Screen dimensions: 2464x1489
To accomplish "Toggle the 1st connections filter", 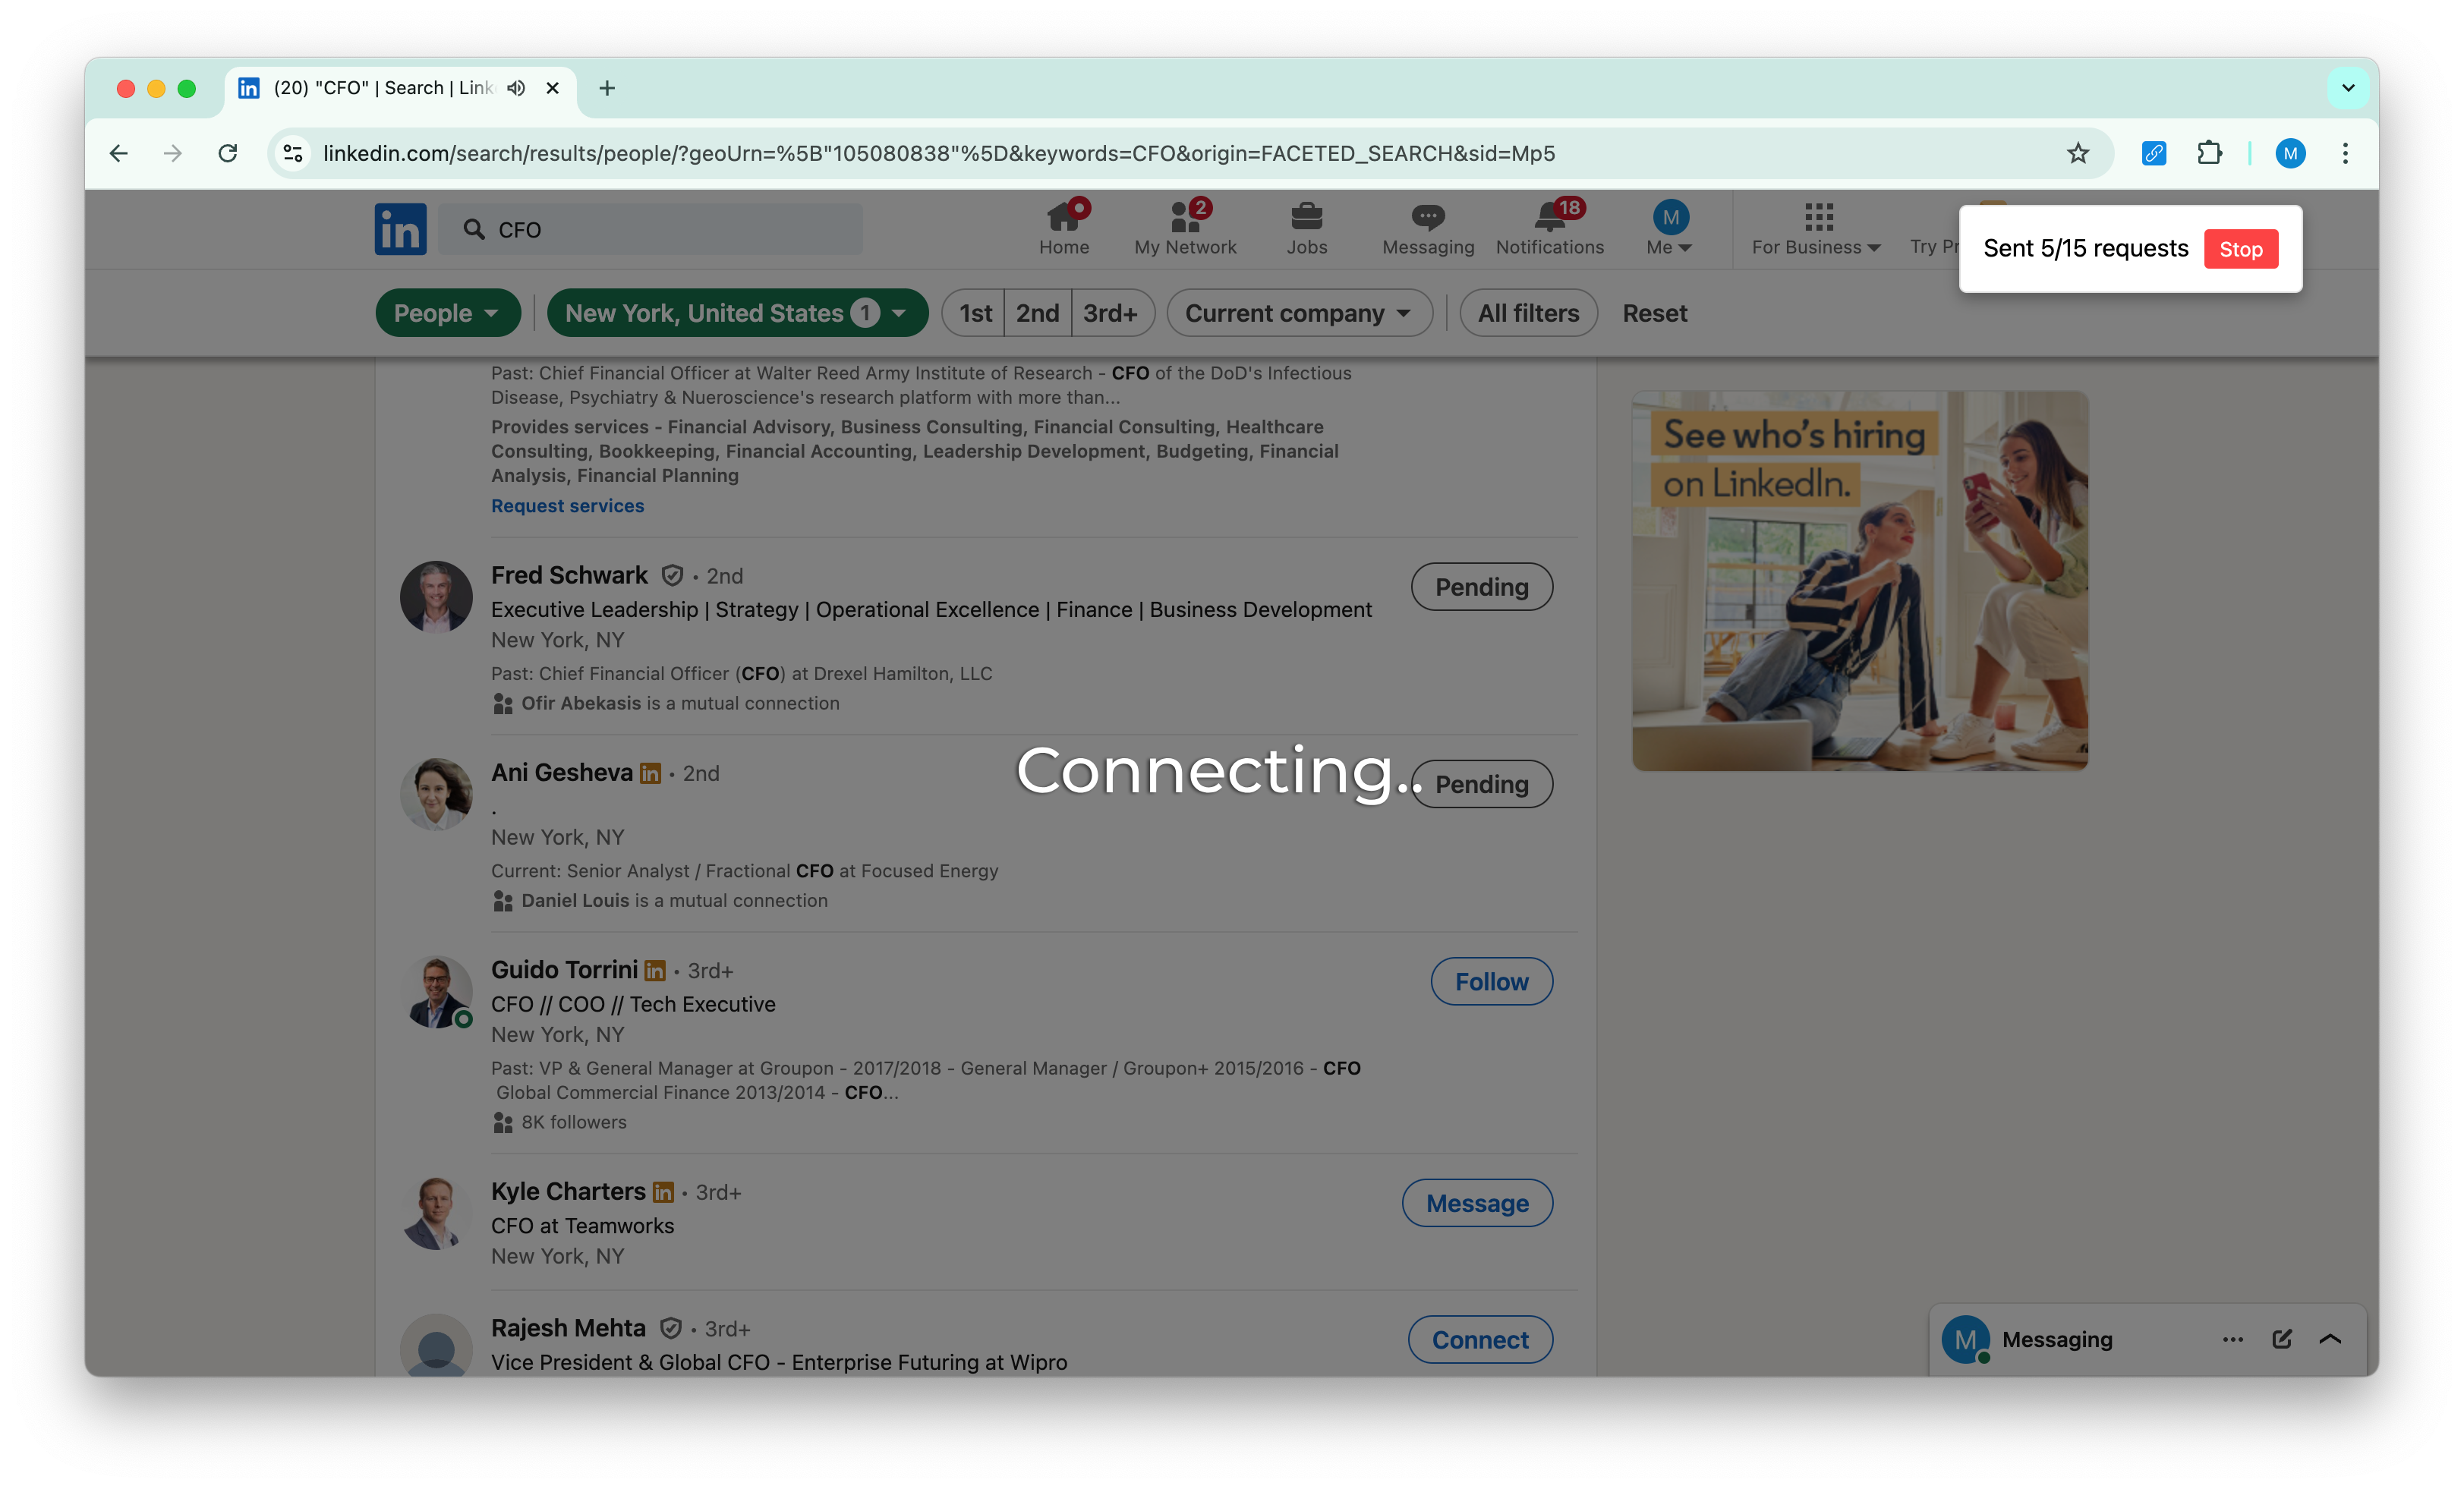I will coord(974,313).
